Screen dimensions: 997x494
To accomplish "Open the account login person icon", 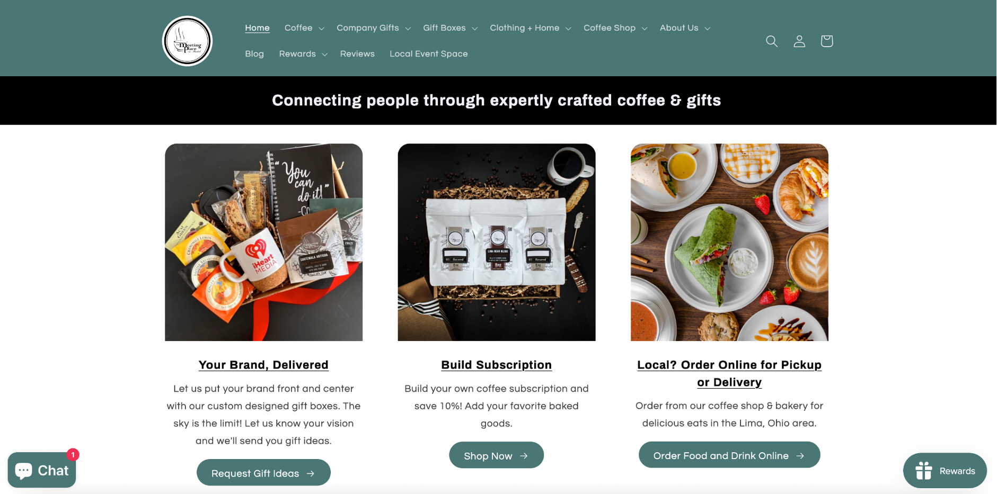I will (799, 41).
